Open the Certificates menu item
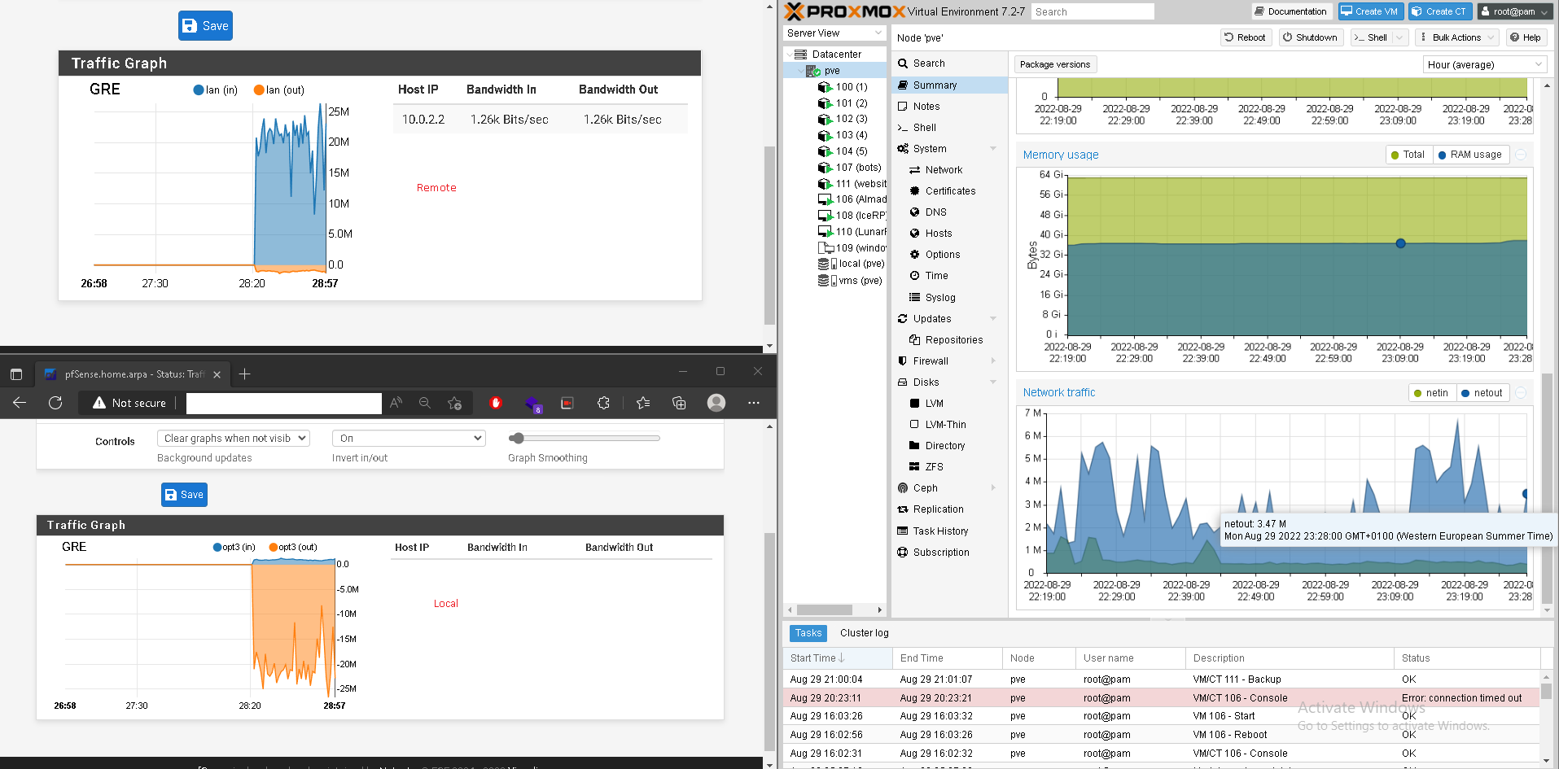 click(x=950, y=191)
